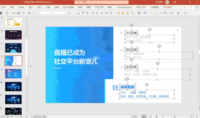Open the 设计 ribbon tab
This screenshot has width=200, height=118.
tap(39, 7)
